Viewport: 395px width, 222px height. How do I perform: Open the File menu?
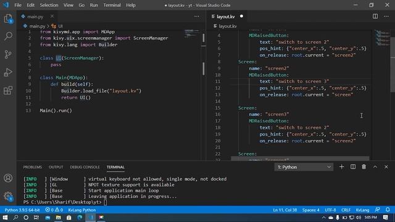click(18, 5)
